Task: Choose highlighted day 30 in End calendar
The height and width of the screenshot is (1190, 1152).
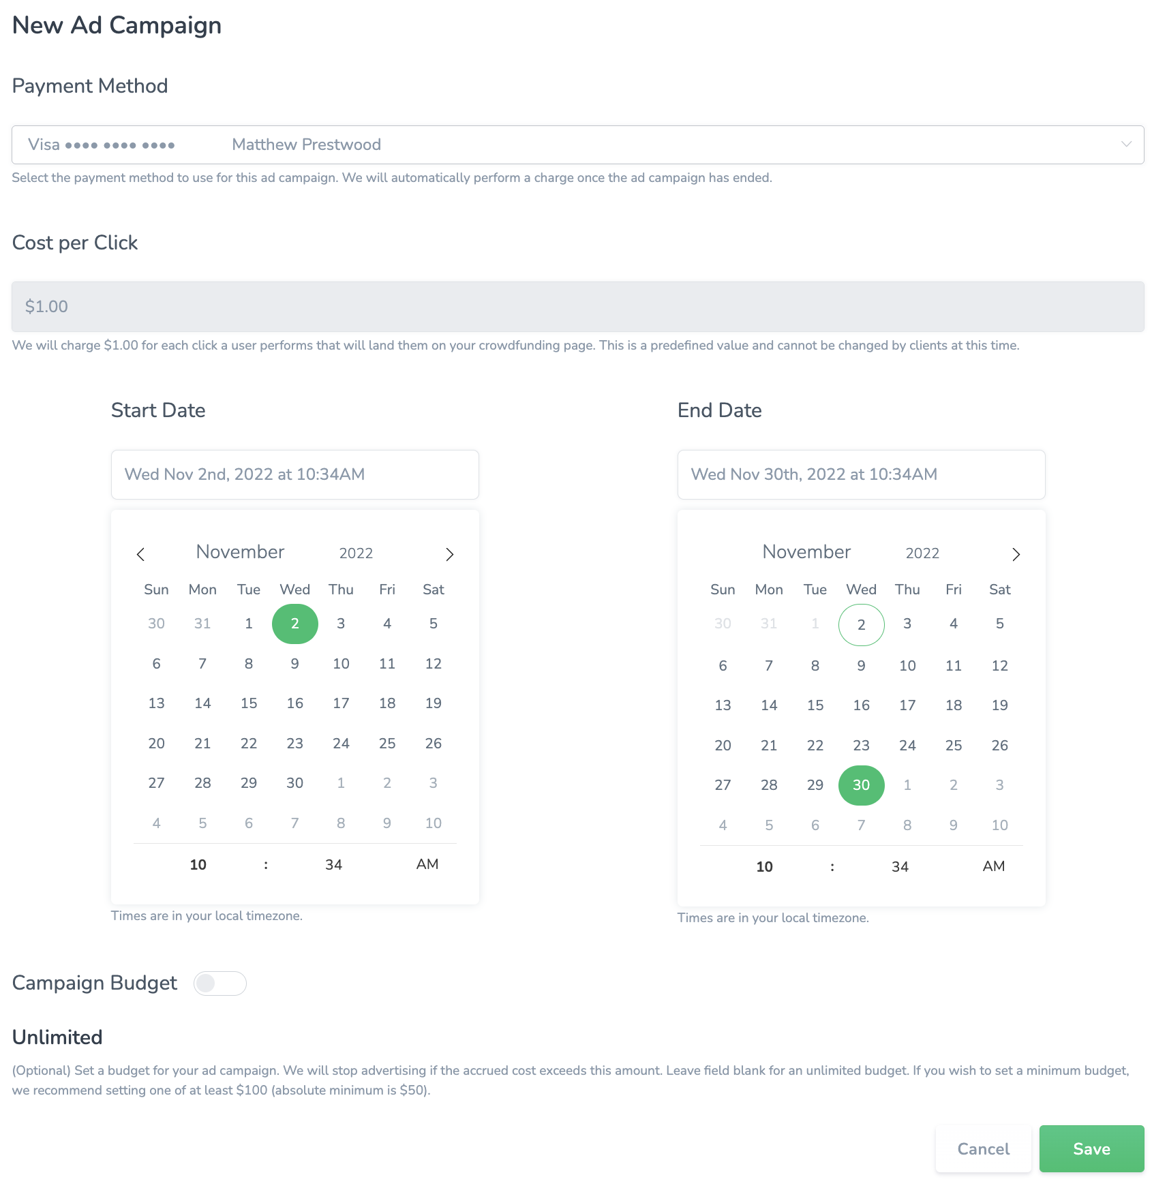Action: pyautogui.click(x=862, y=785)
